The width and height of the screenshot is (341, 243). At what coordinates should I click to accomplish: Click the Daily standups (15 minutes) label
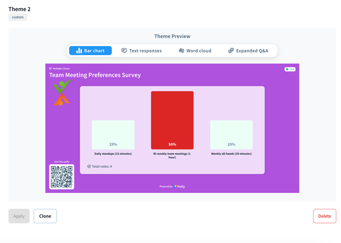click(113, 154)
